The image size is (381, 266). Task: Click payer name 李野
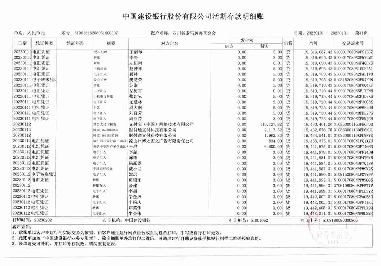[x=133, y=58]
